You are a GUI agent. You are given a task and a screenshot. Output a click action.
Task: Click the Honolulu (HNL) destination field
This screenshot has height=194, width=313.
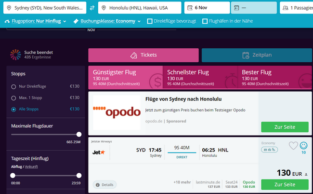[140, 8]
